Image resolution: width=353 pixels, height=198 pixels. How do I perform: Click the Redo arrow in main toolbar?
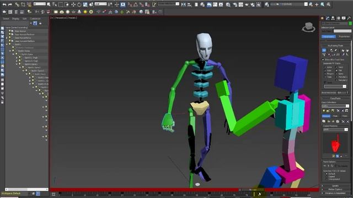pyautogui.click(x=10, y=4)
